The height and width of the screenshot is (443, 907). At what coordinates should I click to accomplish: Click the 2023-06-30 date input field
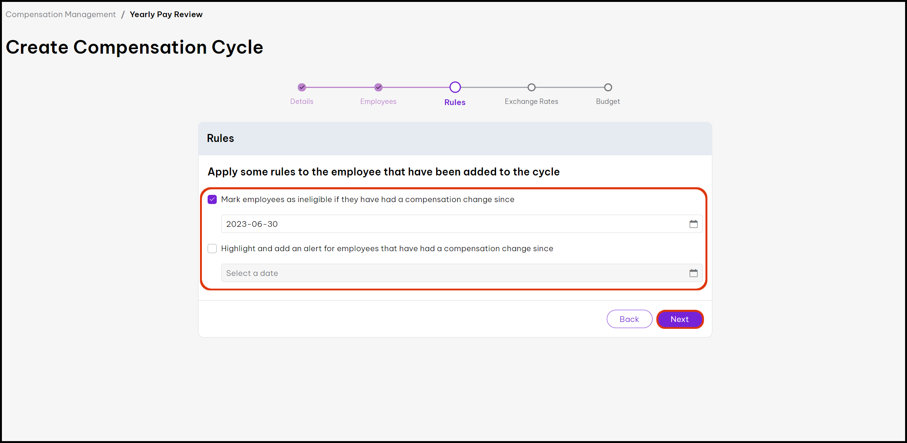(453, 224)
